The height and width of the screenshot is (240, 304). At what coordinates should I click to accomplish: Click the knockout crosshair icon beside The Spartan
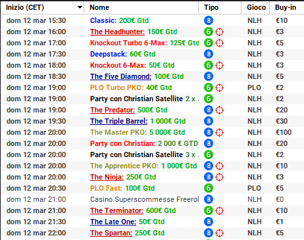tap(219, 233)
